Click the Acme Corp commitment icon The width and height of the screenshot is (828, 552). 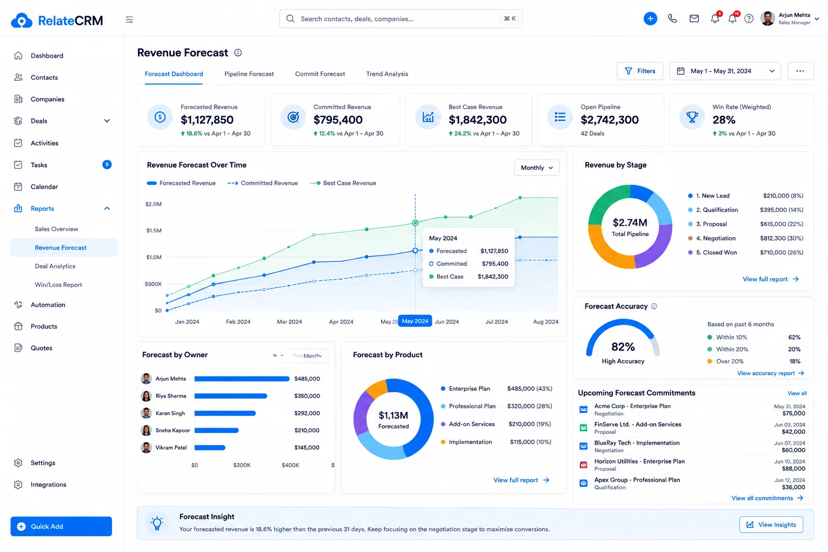click(583, 410)
